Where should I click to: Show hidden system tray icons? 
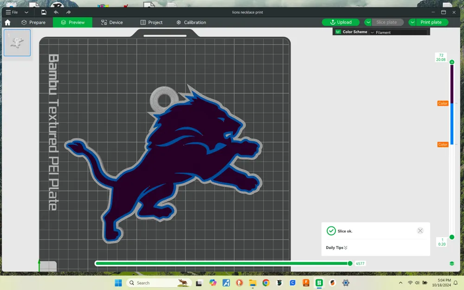pyautogui.click(x=400, y=283)
